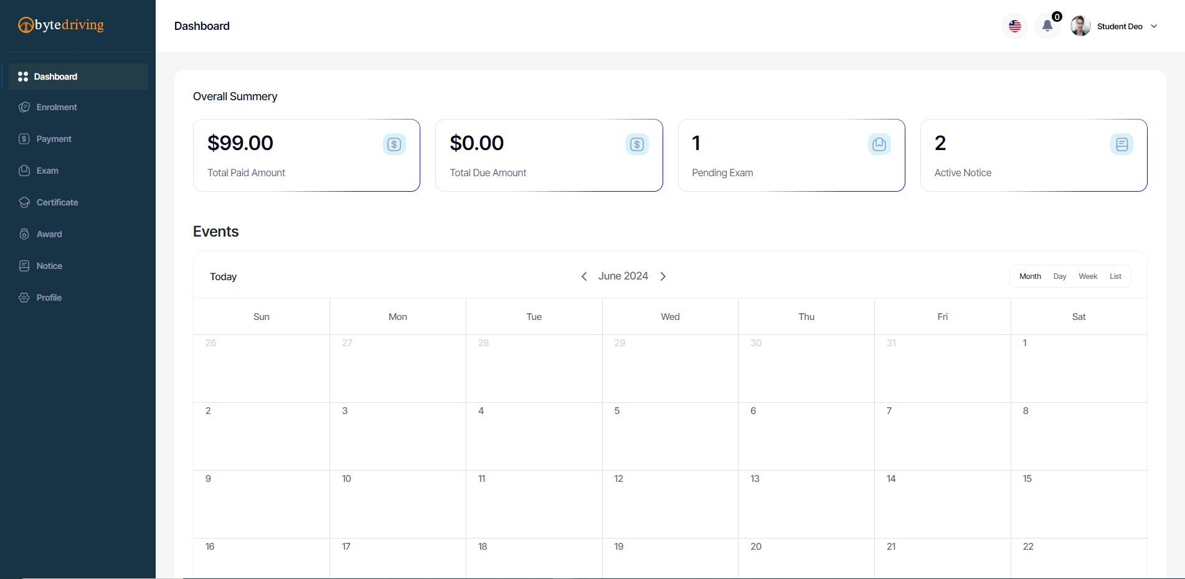
Task: Click the Award medal sidebar icon
Action: point(24,234)
